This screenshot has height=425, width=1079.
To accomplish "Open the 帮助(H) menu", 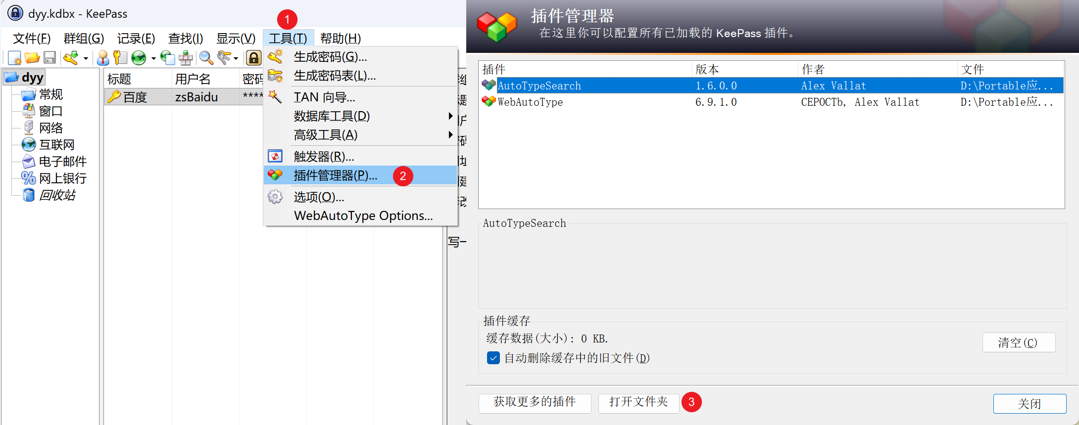I will [x=341, y=38].
